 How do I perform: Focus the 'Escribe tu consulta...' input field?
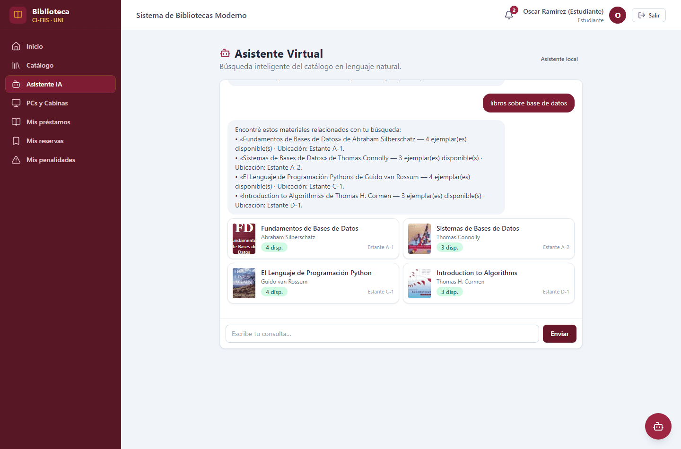click(x=382, y=334)
